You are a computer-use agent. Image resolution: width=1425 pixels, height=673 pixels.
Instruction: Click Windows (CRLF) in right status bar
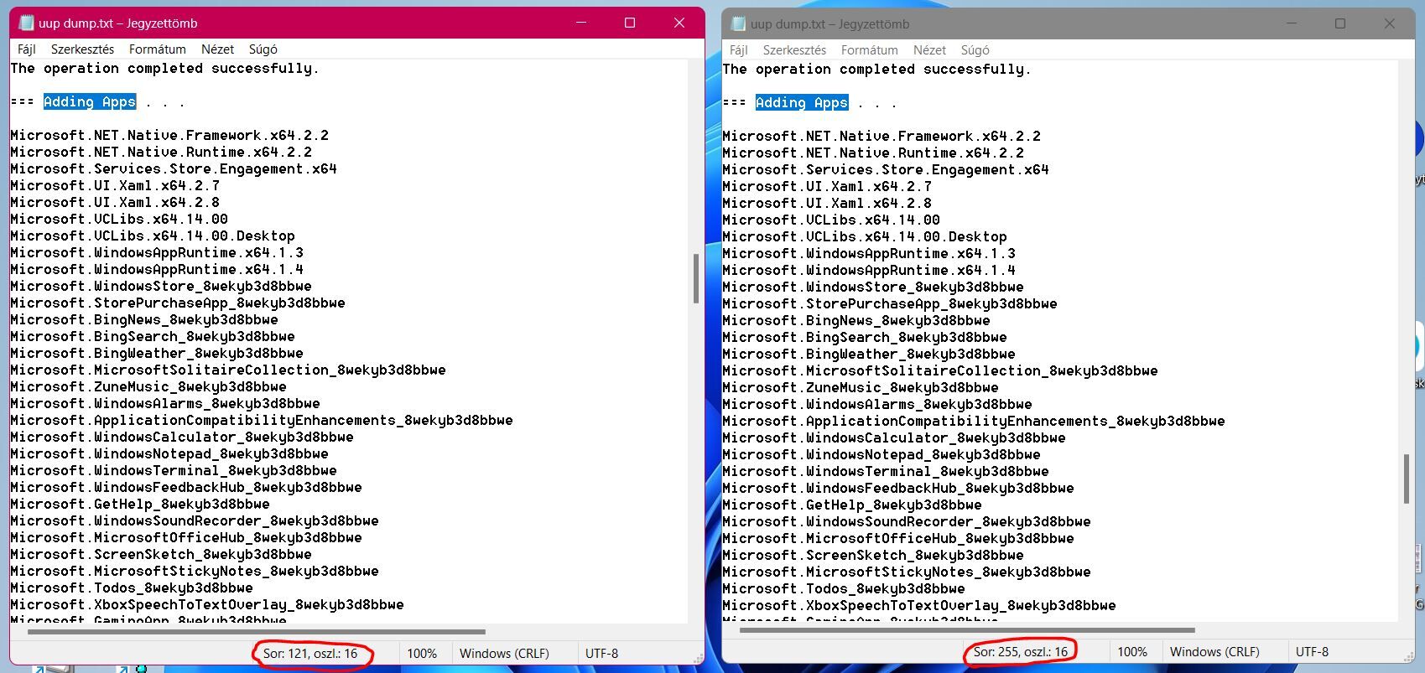click(x=1214, y=651)
